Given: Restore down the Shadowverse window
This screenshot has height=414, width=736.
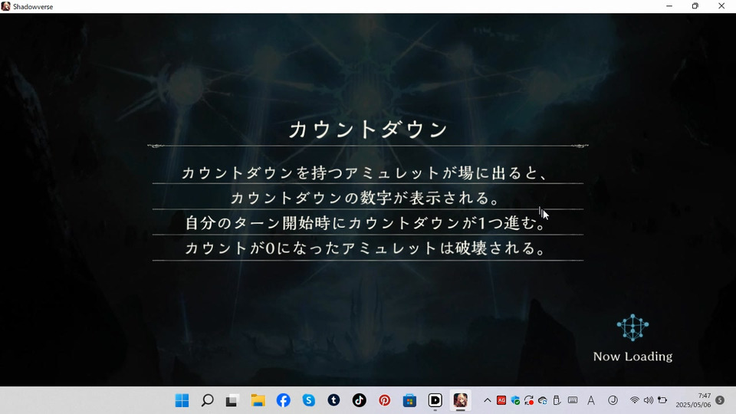Looking at the screenshot, I should (x=695, y=6).
